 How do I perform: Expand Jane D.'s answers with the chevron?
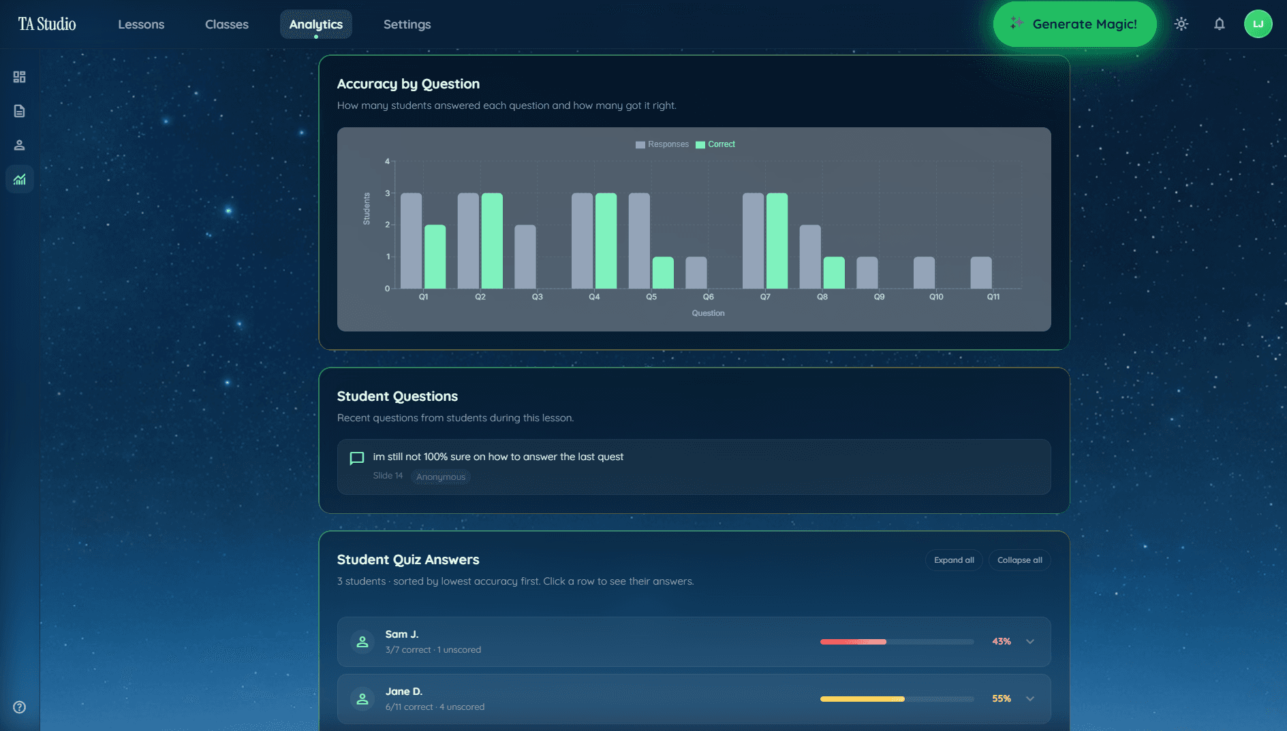point(1030,699)
